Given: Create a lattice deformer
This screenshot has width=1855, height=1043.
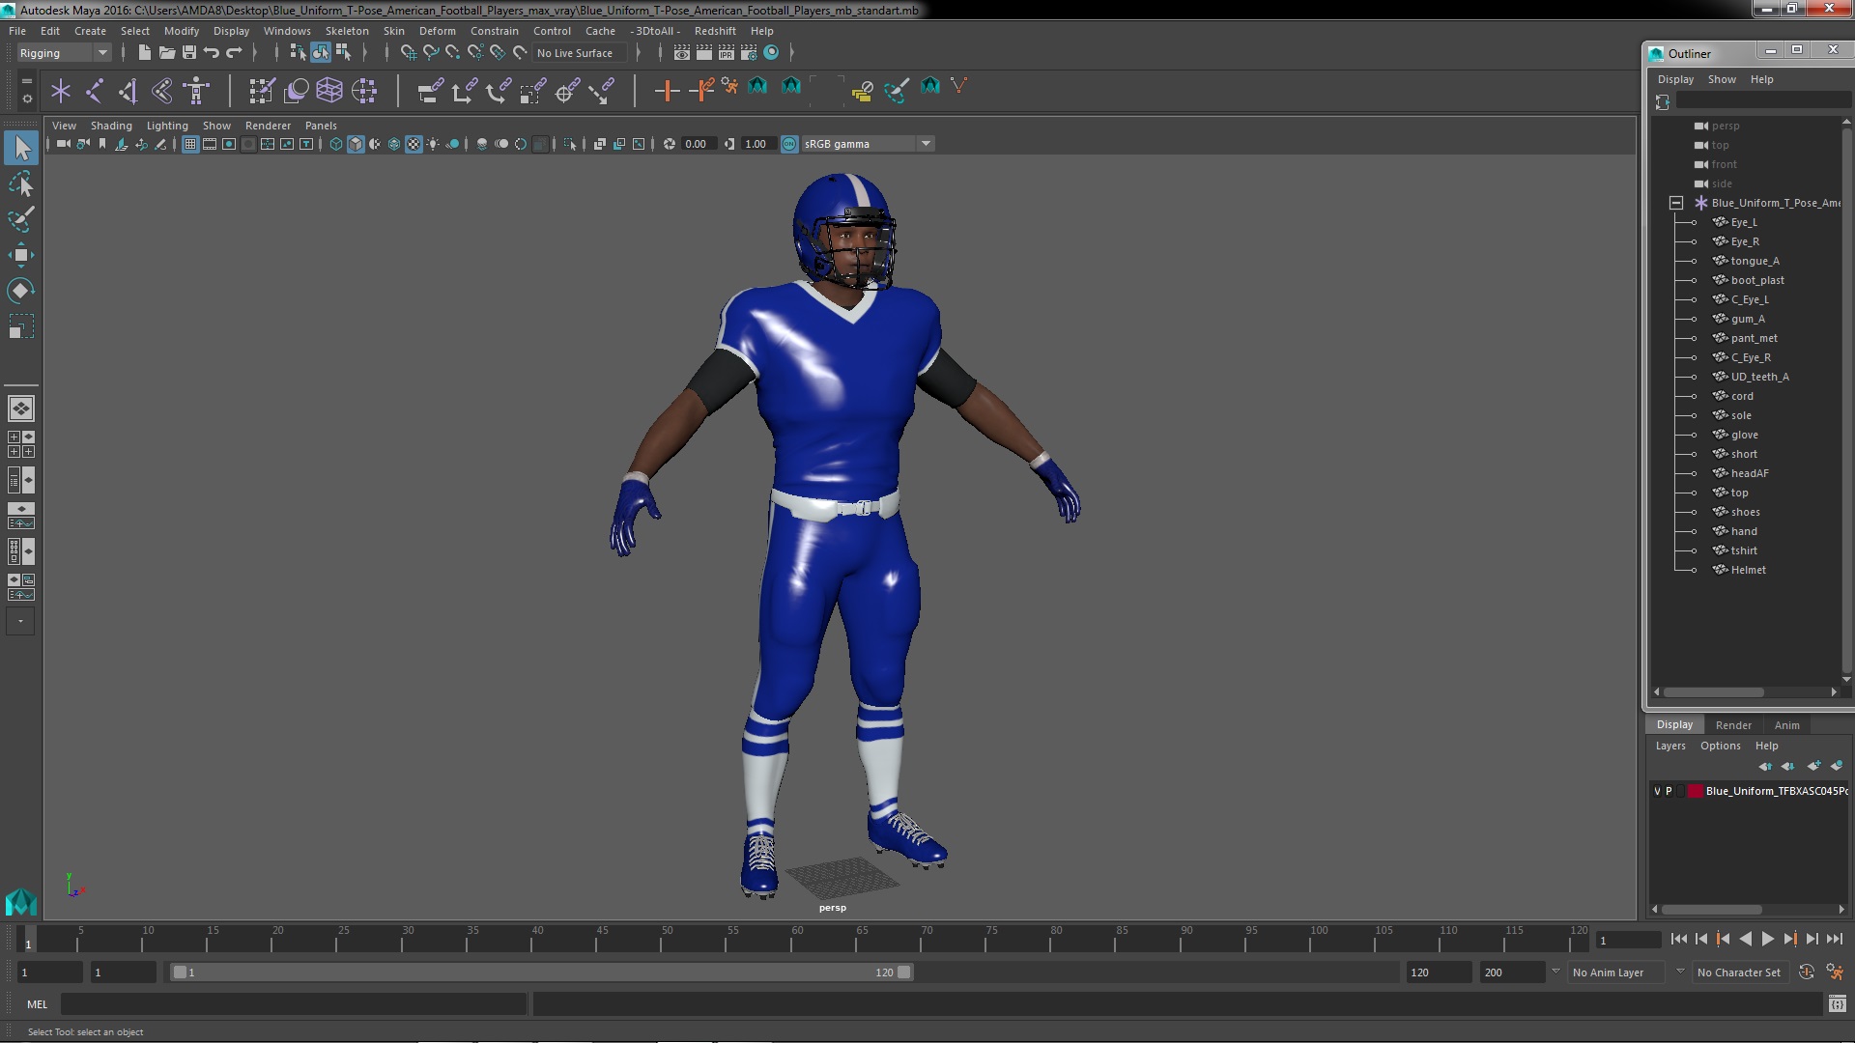Looking at the screenshot, I should coord(329,91).
